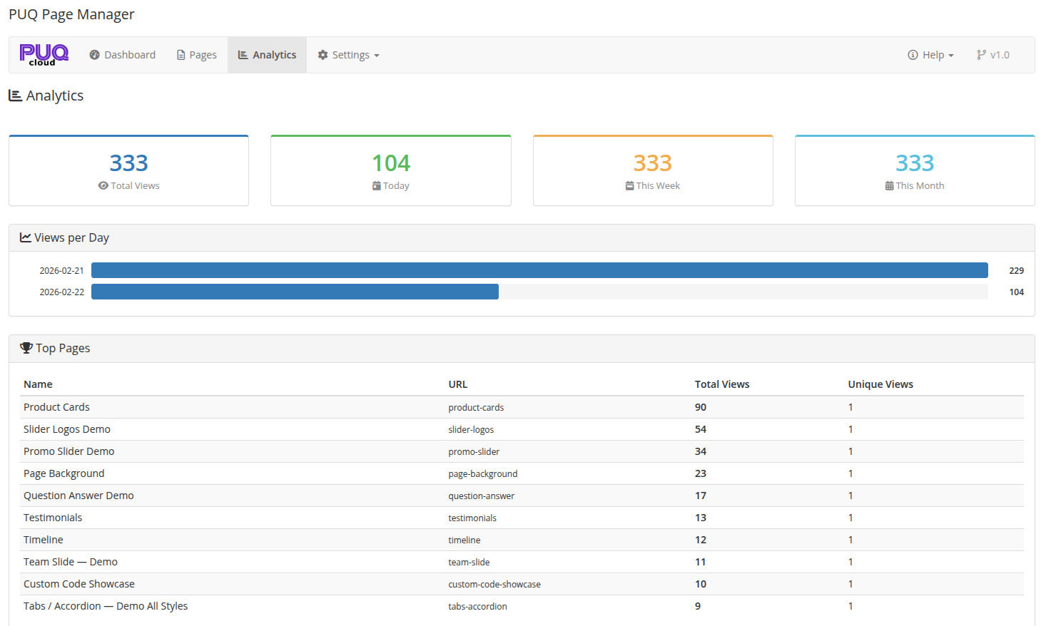Select the Analytics navigation item
Image resolution: width=1041 pixels, height=626 pixels.
pos(267,54)
